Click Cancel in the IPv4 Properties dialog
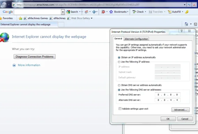Viewport: 198px width, 134px height. coord(185,119)
